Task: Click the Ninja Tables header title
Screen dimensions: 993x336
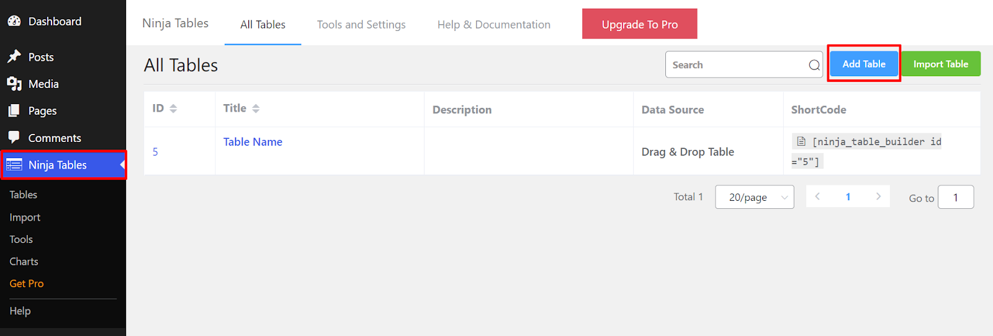Action: 176,23
